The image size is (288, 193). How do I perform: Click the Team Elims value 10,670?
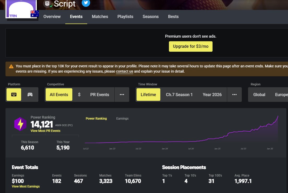(133, 181)
